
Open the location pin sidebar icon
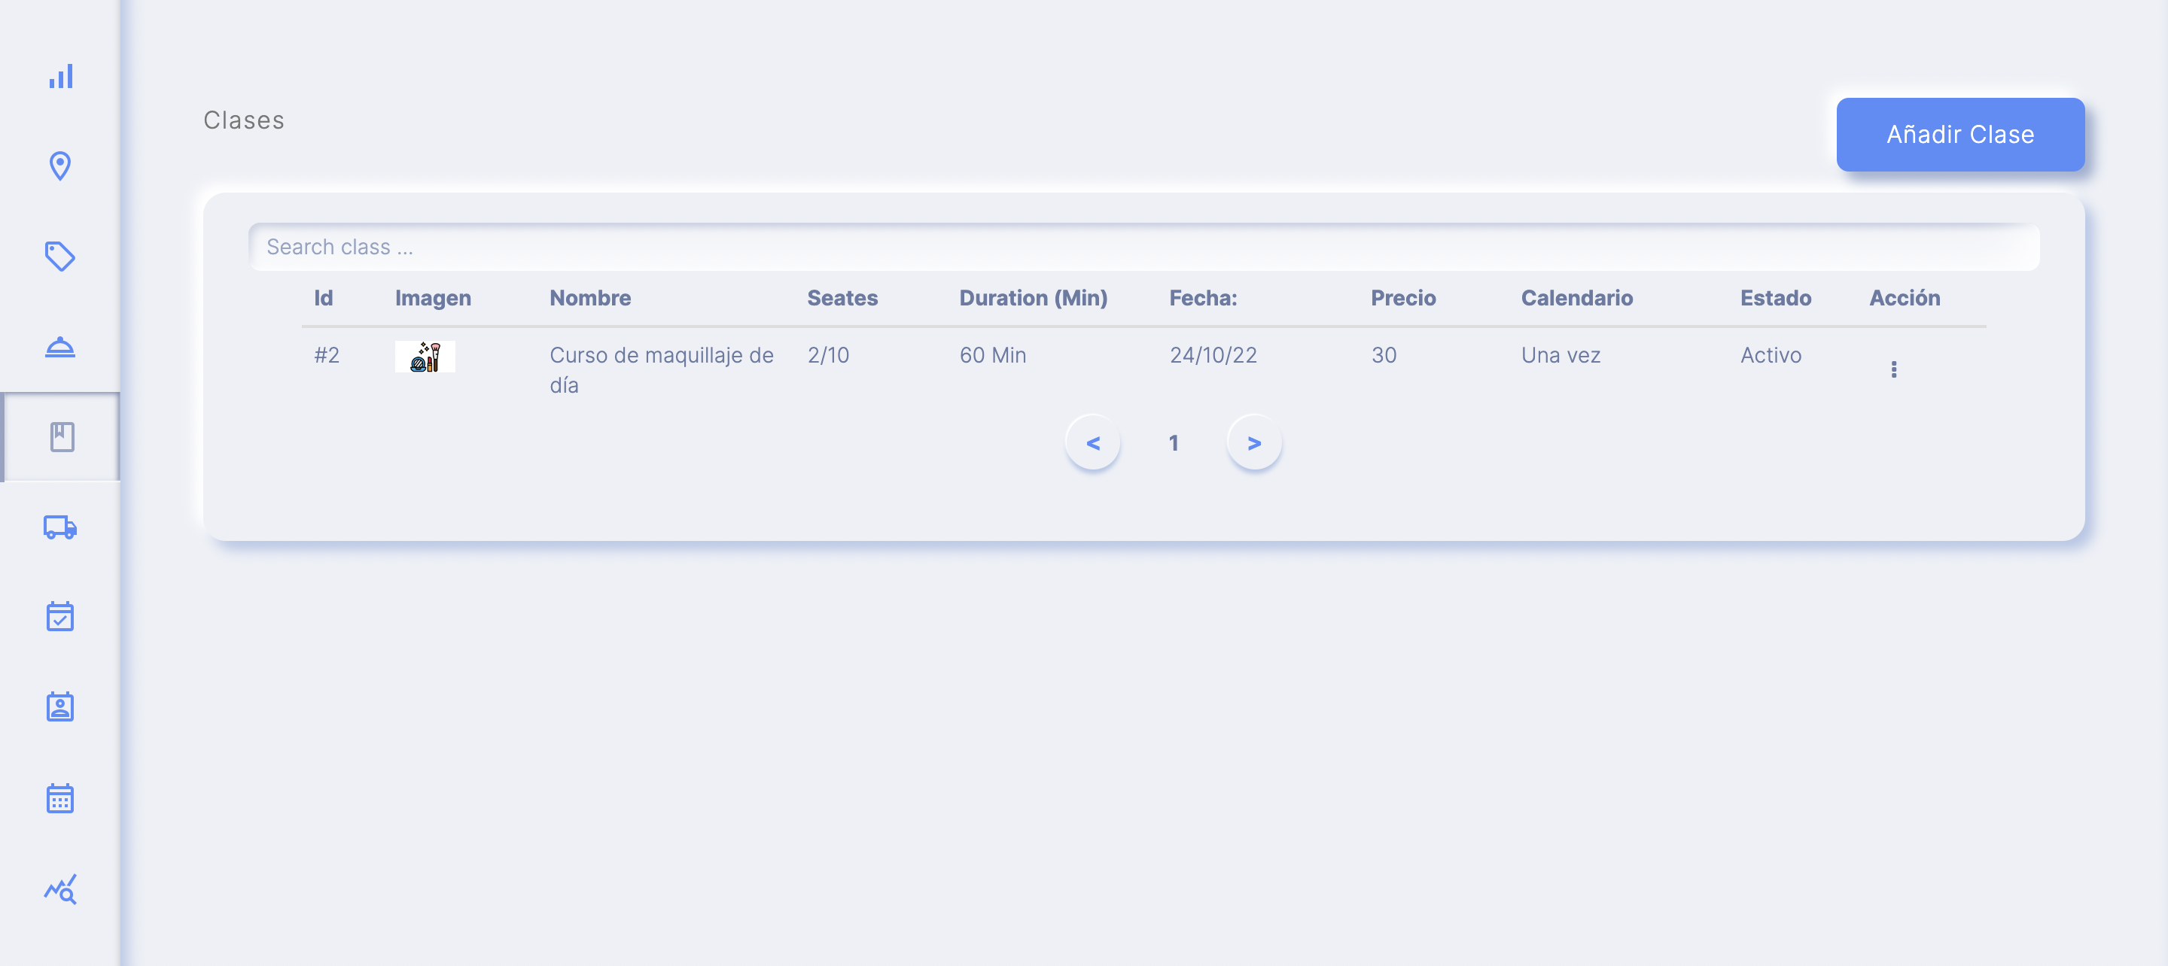(60, 166)
